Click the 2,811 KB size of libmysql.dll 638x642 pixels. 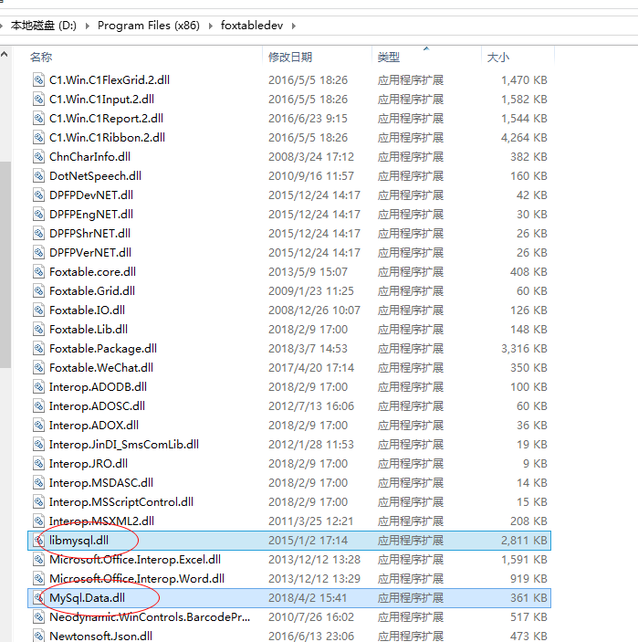tap(524, 540)
